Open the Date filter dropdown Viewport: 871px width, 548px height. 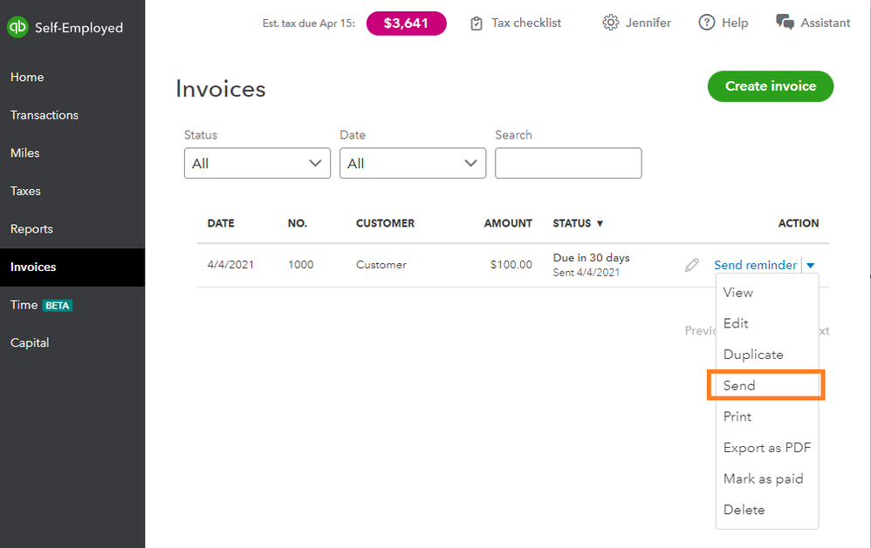413,163
